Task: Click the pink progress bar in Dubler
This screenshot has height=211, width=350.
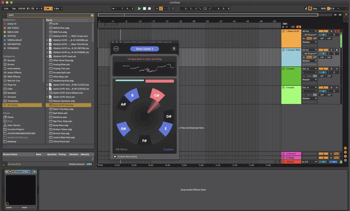Action: point(160,81)
